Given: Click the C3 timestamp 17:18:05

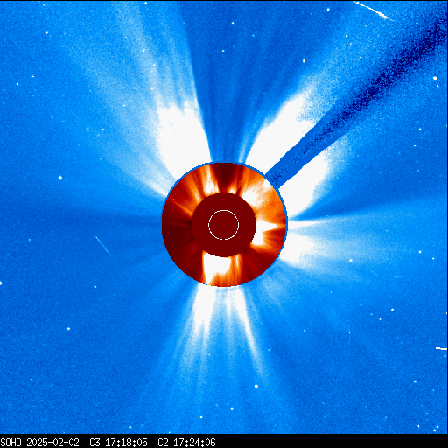Looking at the screenshot, I should point(126,443).
